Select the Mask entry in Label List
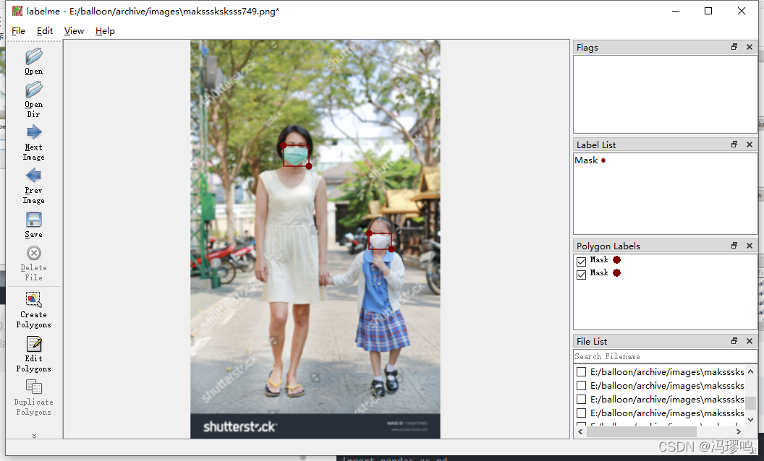 pos(586,160)
